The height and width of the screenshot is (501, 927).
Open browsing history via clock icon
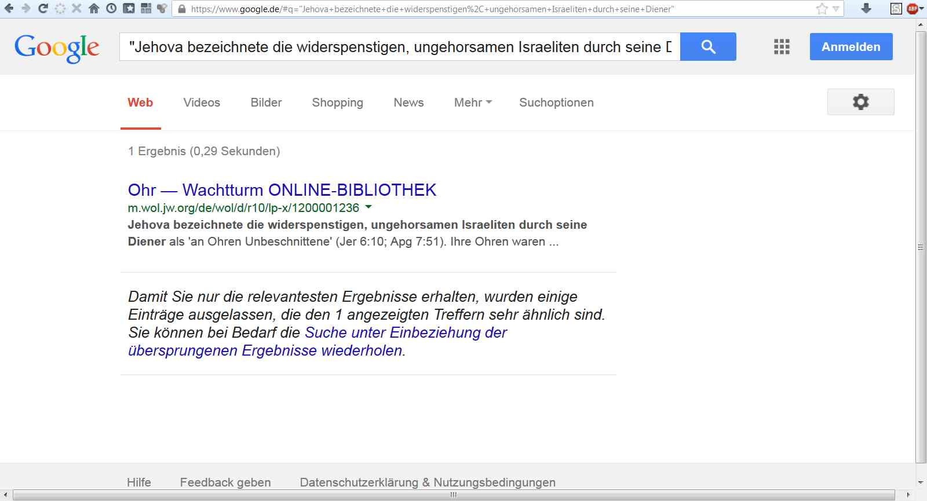pyautogui.click(x=111, y=9)
